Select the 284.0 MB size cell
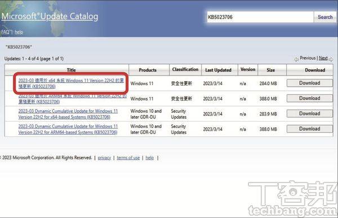Image resolution: width=338 pixels, height=218 pixels. pos(268,83)
